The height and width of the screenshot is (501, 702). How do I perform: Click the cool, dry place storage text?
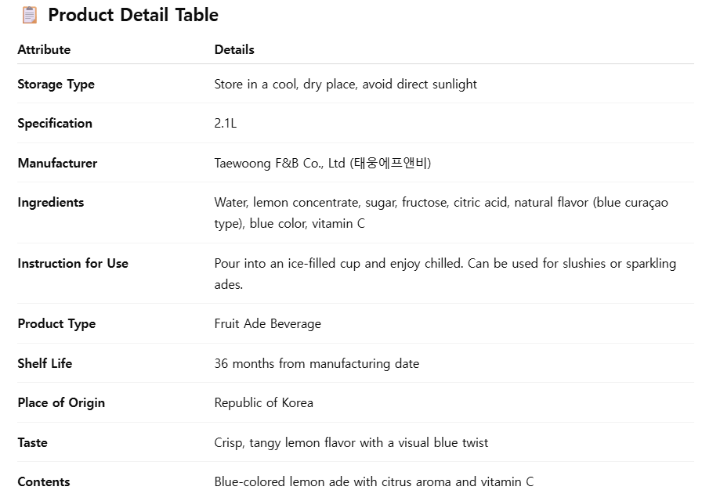tap(346, 85)
